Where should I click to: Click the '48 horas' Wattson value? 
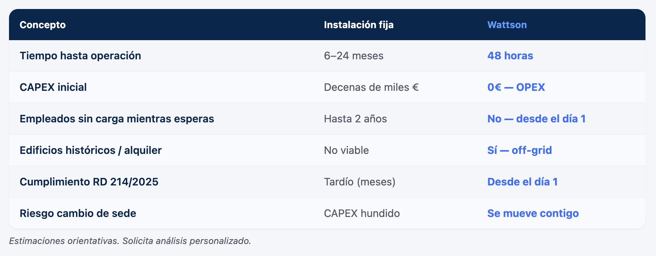point(510,56)
